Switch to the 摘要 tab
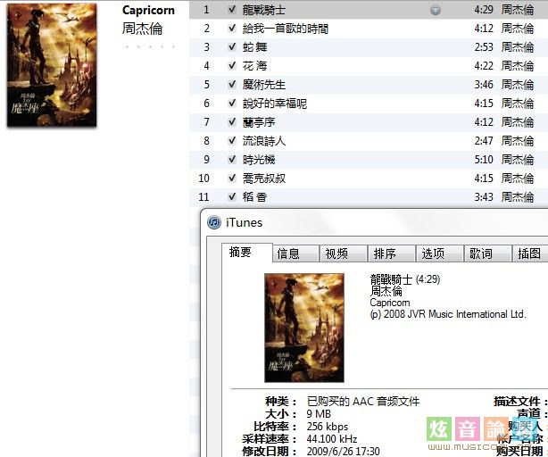548x457 pixels. click(247, 253)
